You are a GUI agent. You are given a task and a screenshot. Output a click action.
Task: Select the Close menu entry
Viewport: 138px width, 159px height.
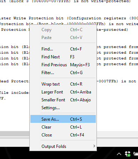point(63,135)
